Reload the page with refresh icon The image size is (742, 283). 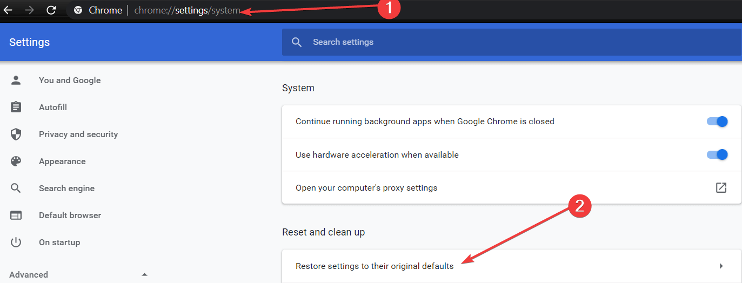click(51, 10)
